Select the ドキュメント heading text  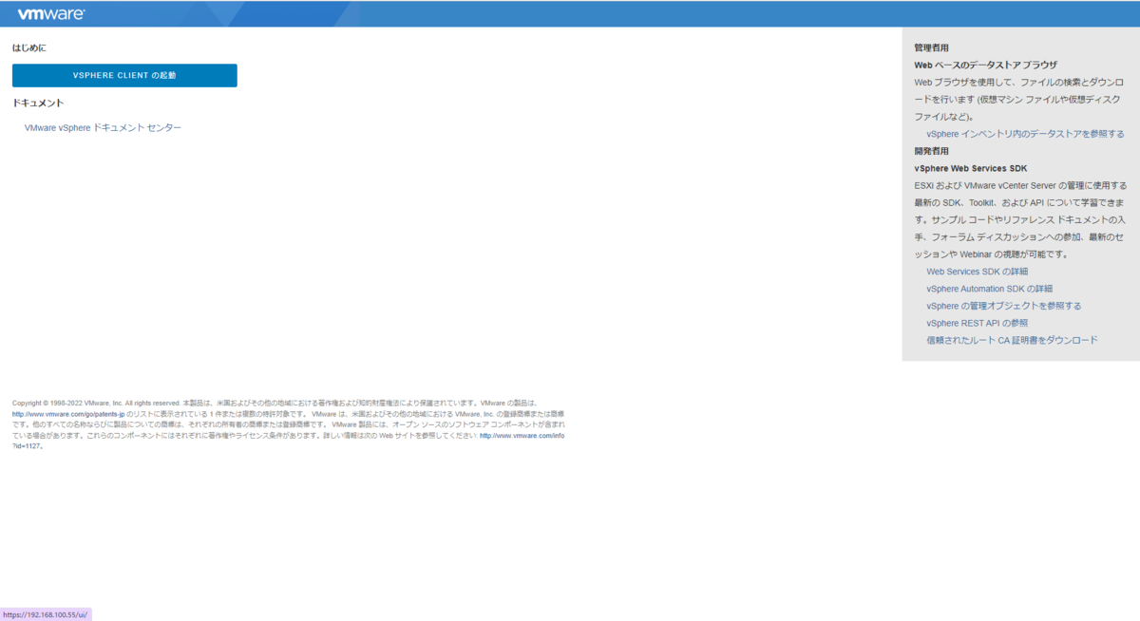pos(38,103)
